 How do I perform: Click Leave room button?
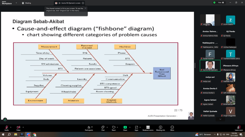coord(239,128)
